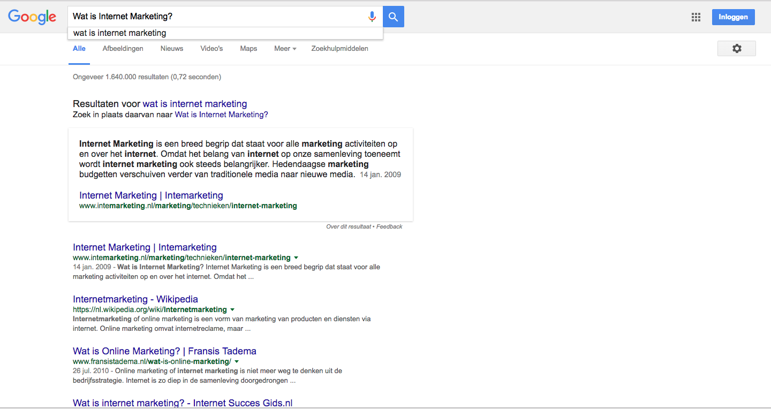Viewport: 771px width, 409px height.
Task: Click the Feedback link under snippet
Action: [389, 227]
